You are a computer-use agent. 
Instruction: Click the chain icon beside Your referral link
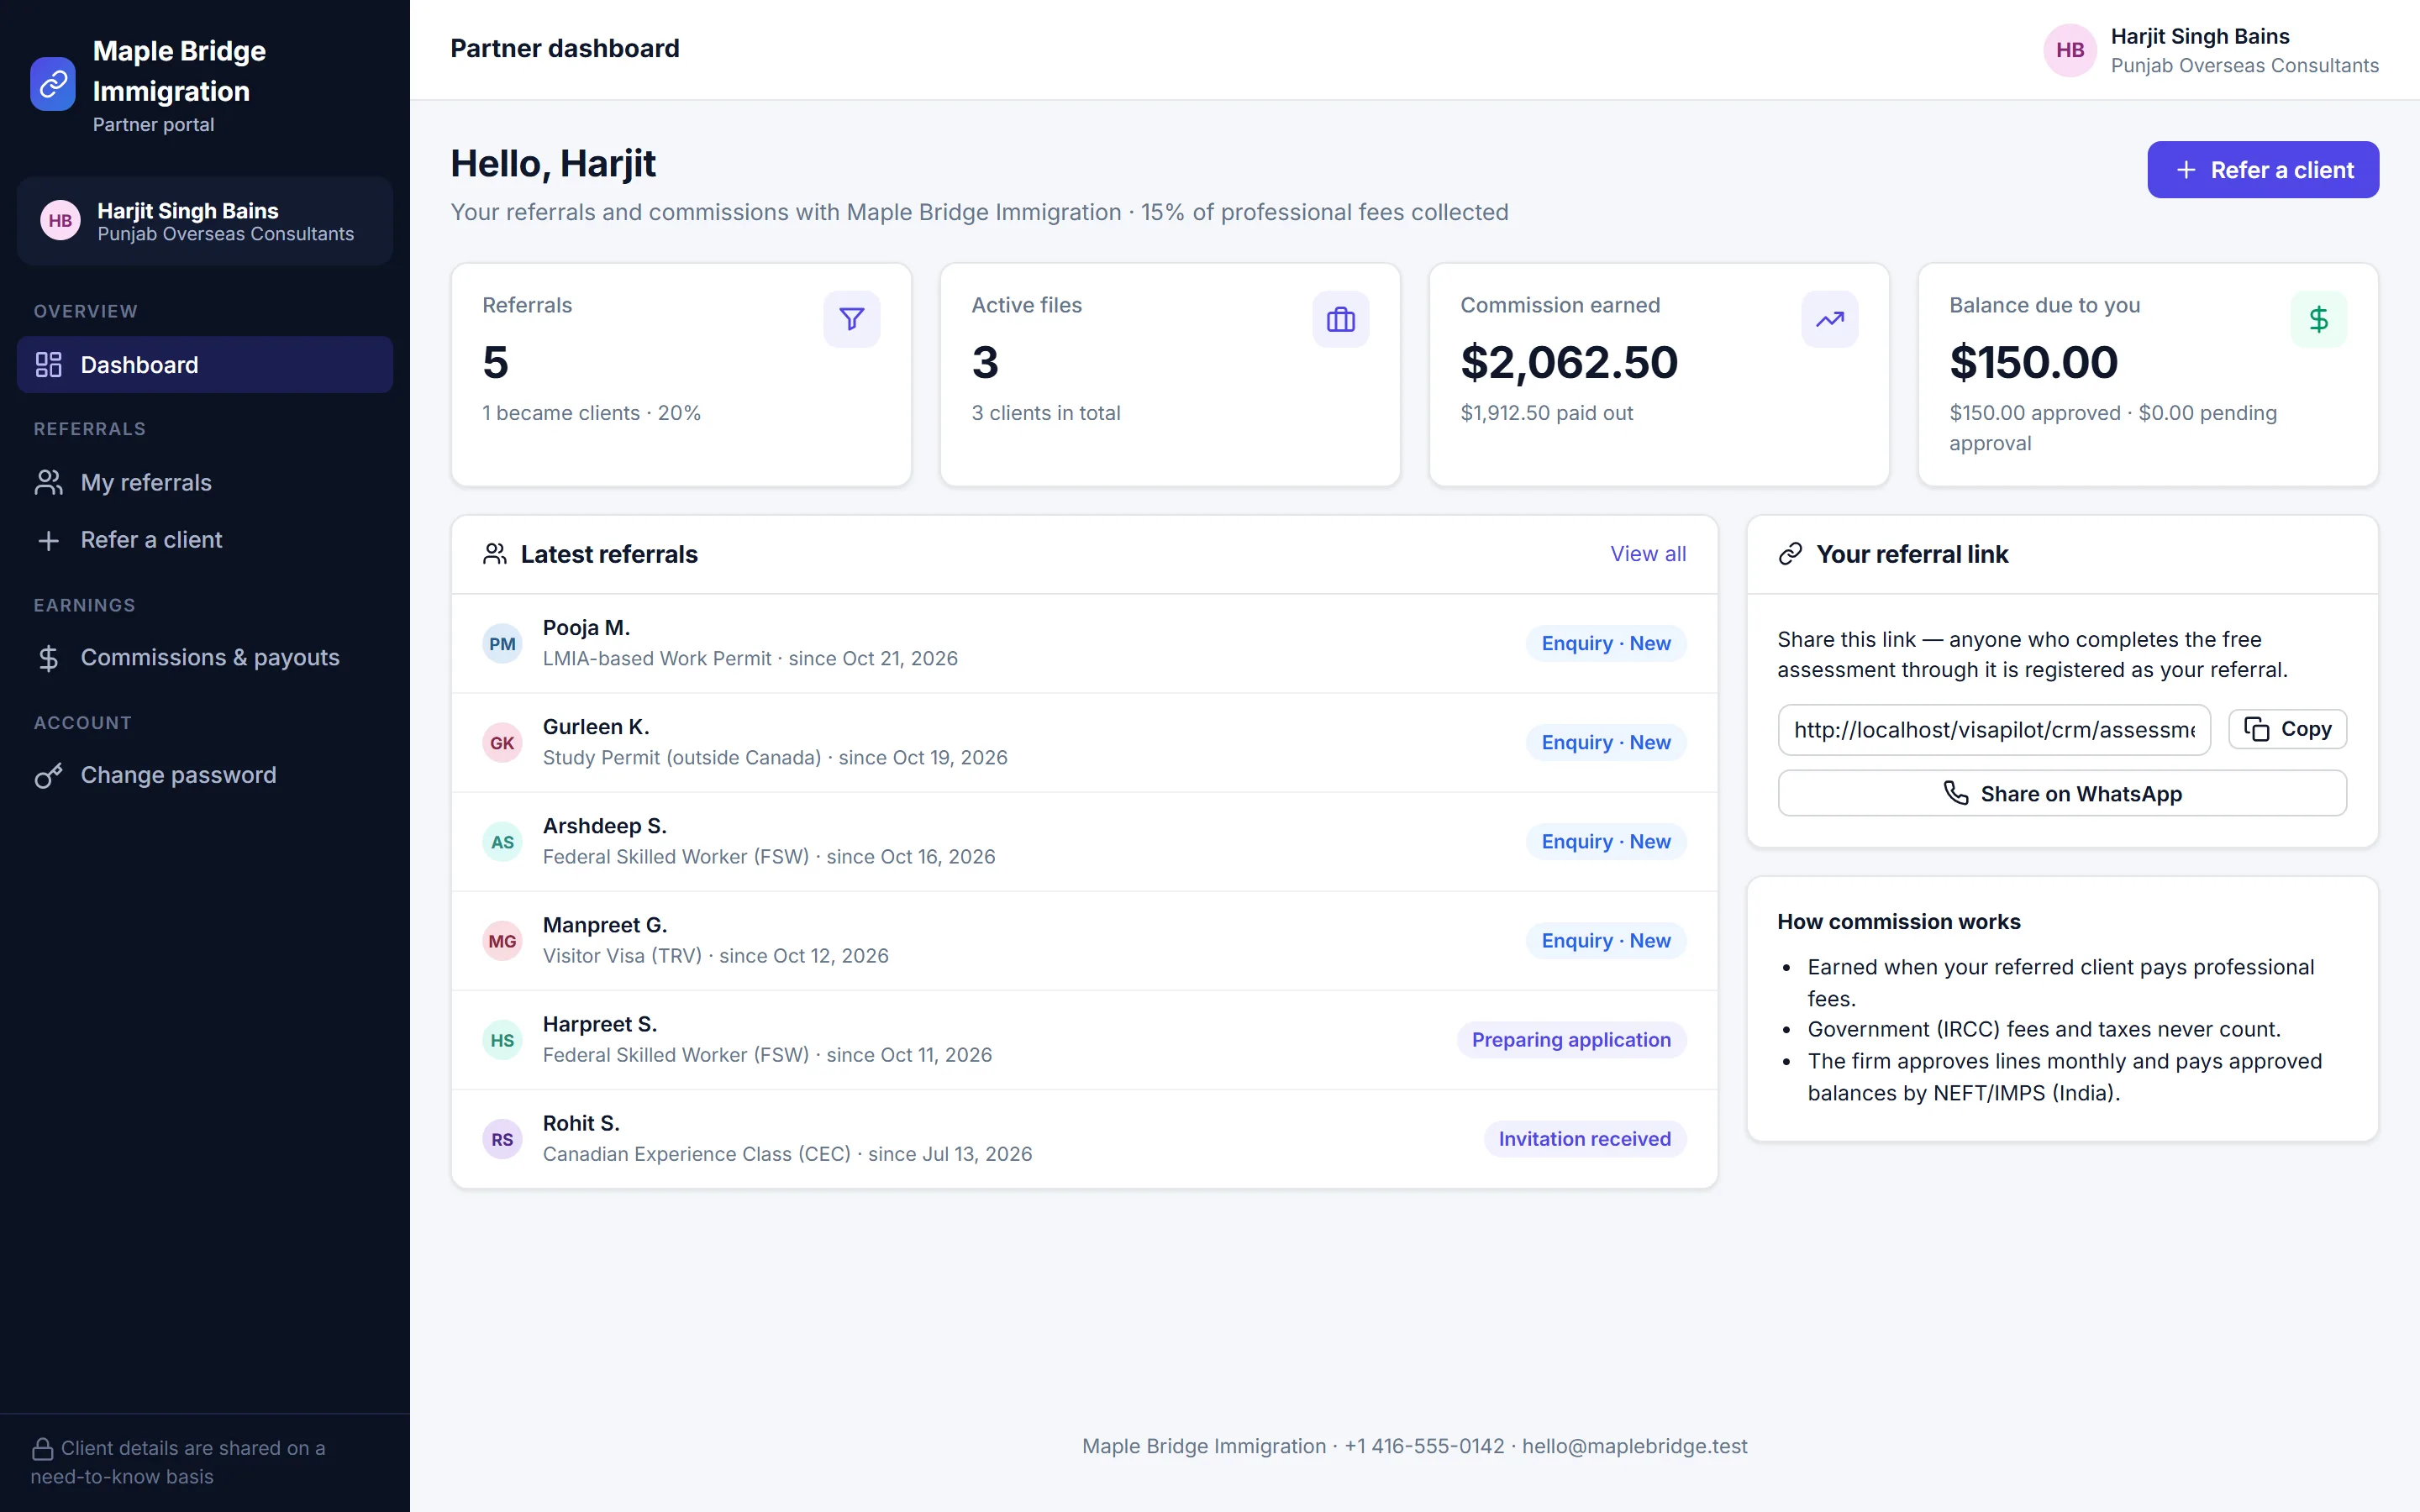point(1790,554)
